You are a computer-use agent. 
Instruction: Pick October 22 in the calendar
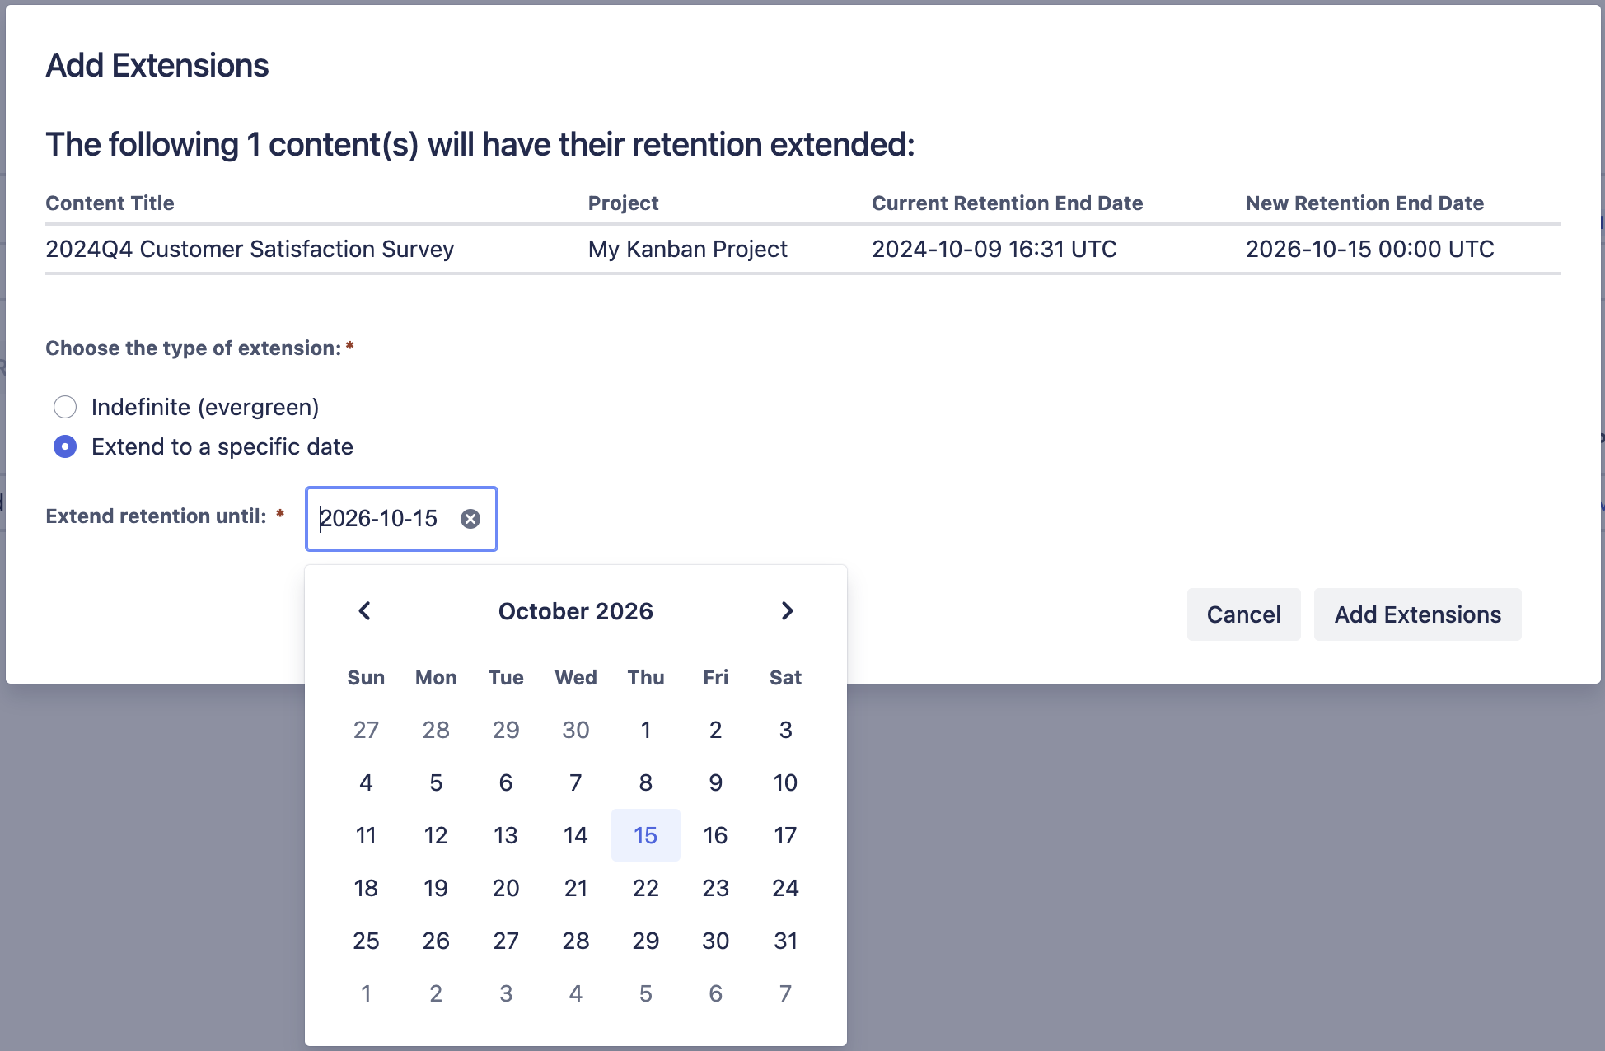(645, 888)
